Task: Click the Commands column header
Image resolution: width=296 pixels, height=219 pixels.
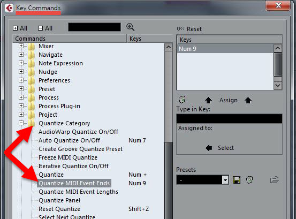Action: click(70, 39)
